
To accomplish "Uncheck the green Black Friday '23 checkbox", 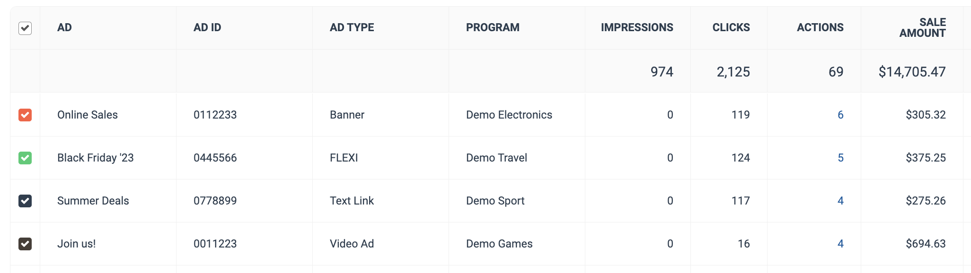I will pos(25,158).
